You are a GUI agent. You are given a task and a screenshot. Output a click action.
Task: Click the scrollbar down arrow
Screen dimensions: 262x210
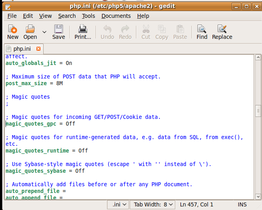[258, 197]
